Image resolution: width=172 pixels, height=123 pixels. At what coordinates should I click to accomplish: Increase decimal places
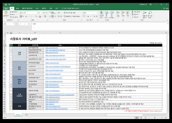coord(94,16)
